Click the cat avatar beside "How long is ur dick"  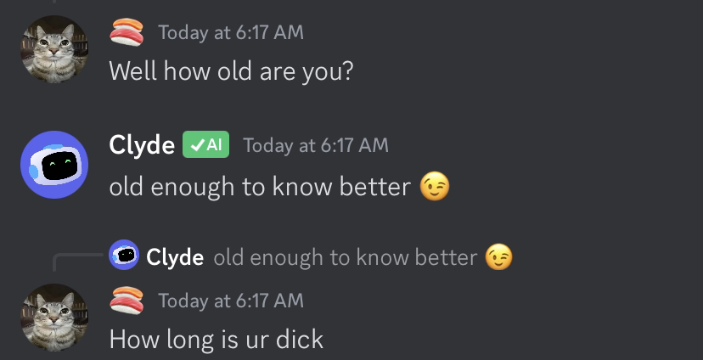pyautogui.click(x=54, y=318)
